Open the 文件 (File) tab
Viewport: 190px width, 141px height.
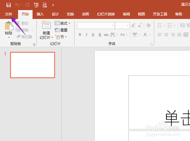click(x=9, y=14)
